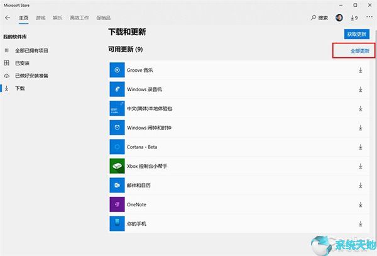The height and width of the screenshot is (256, 377).
Task: Click the Windows 录音机 name text
Action: 145,89
